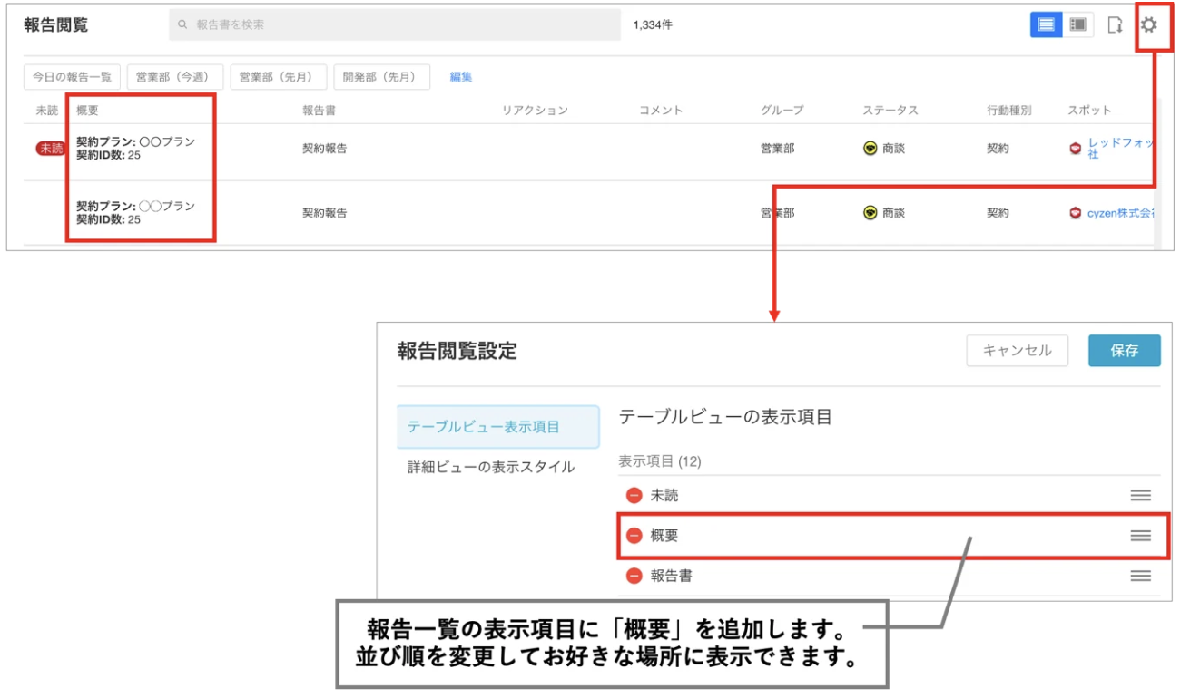This screenshot has width=1200, height=698.
Task: Click the リアクション column header
Action: pyautogui.click(x=535, y=111)
